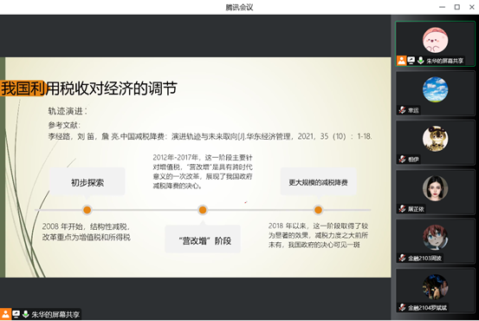Click the middle orange timeline dot above "营改增"阶段
This screenshot has height=321, width=479.
(203, 210)
